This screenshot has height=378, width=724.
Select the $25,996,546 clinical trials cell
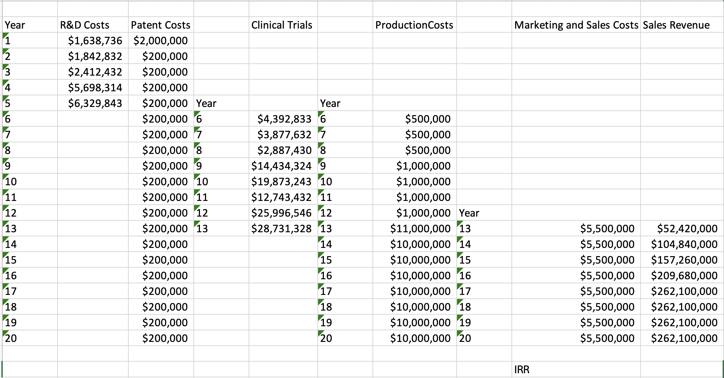point(283,213)
